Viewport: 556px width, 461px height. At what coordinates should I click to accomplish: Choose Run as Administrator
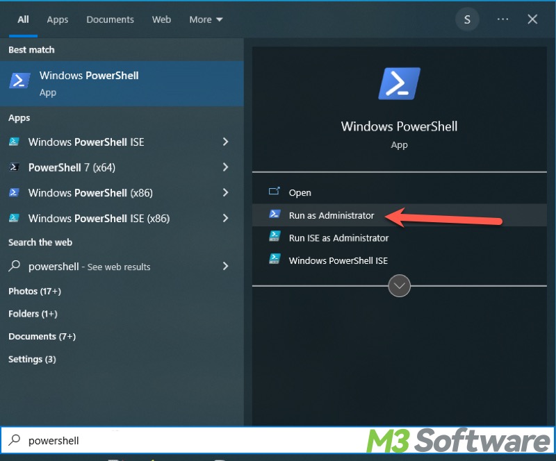point(399,215)
